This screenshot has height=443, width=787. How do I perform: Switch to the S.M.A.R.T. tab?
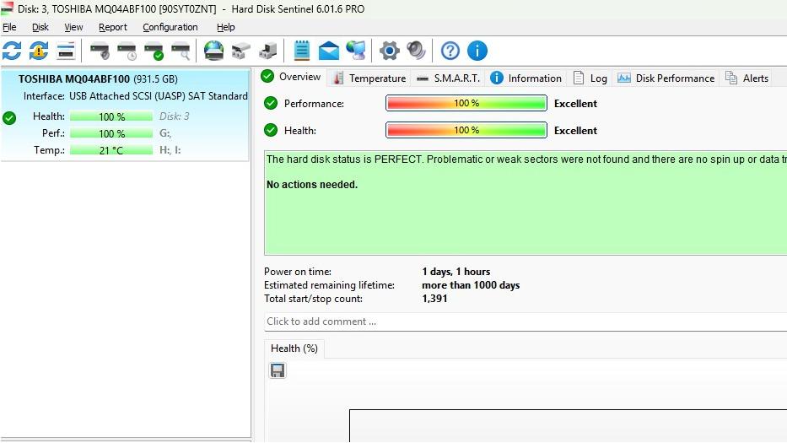click(x=448, y=78)
